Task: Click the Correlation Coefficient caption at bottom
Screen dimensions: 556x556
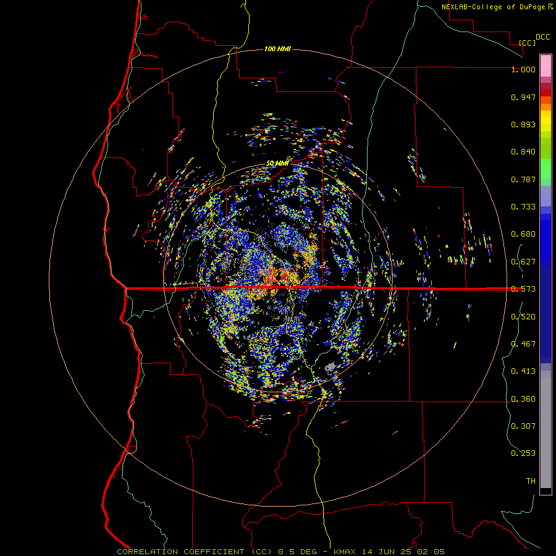Action: click(280, 552)
